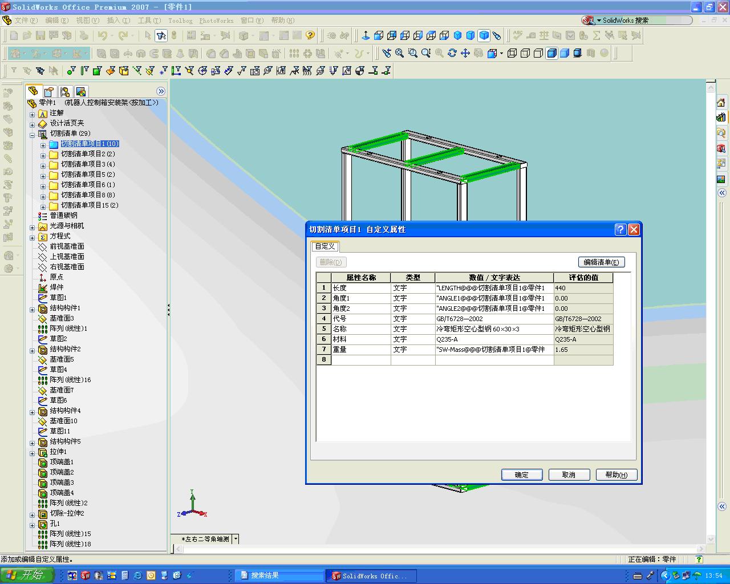Screen dimensions: 730x584
Task: Click Clear All Filters icon
Action: coord(27,71)
